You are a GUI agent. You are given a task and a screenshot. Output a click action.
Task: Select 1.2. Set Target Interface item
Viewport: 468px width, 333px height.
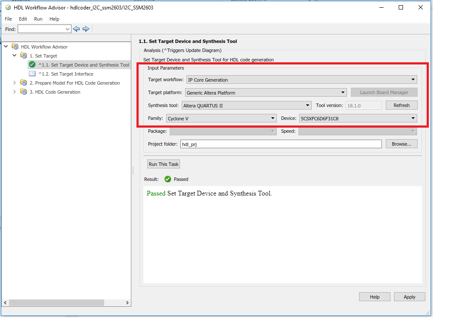coord(66,73)
